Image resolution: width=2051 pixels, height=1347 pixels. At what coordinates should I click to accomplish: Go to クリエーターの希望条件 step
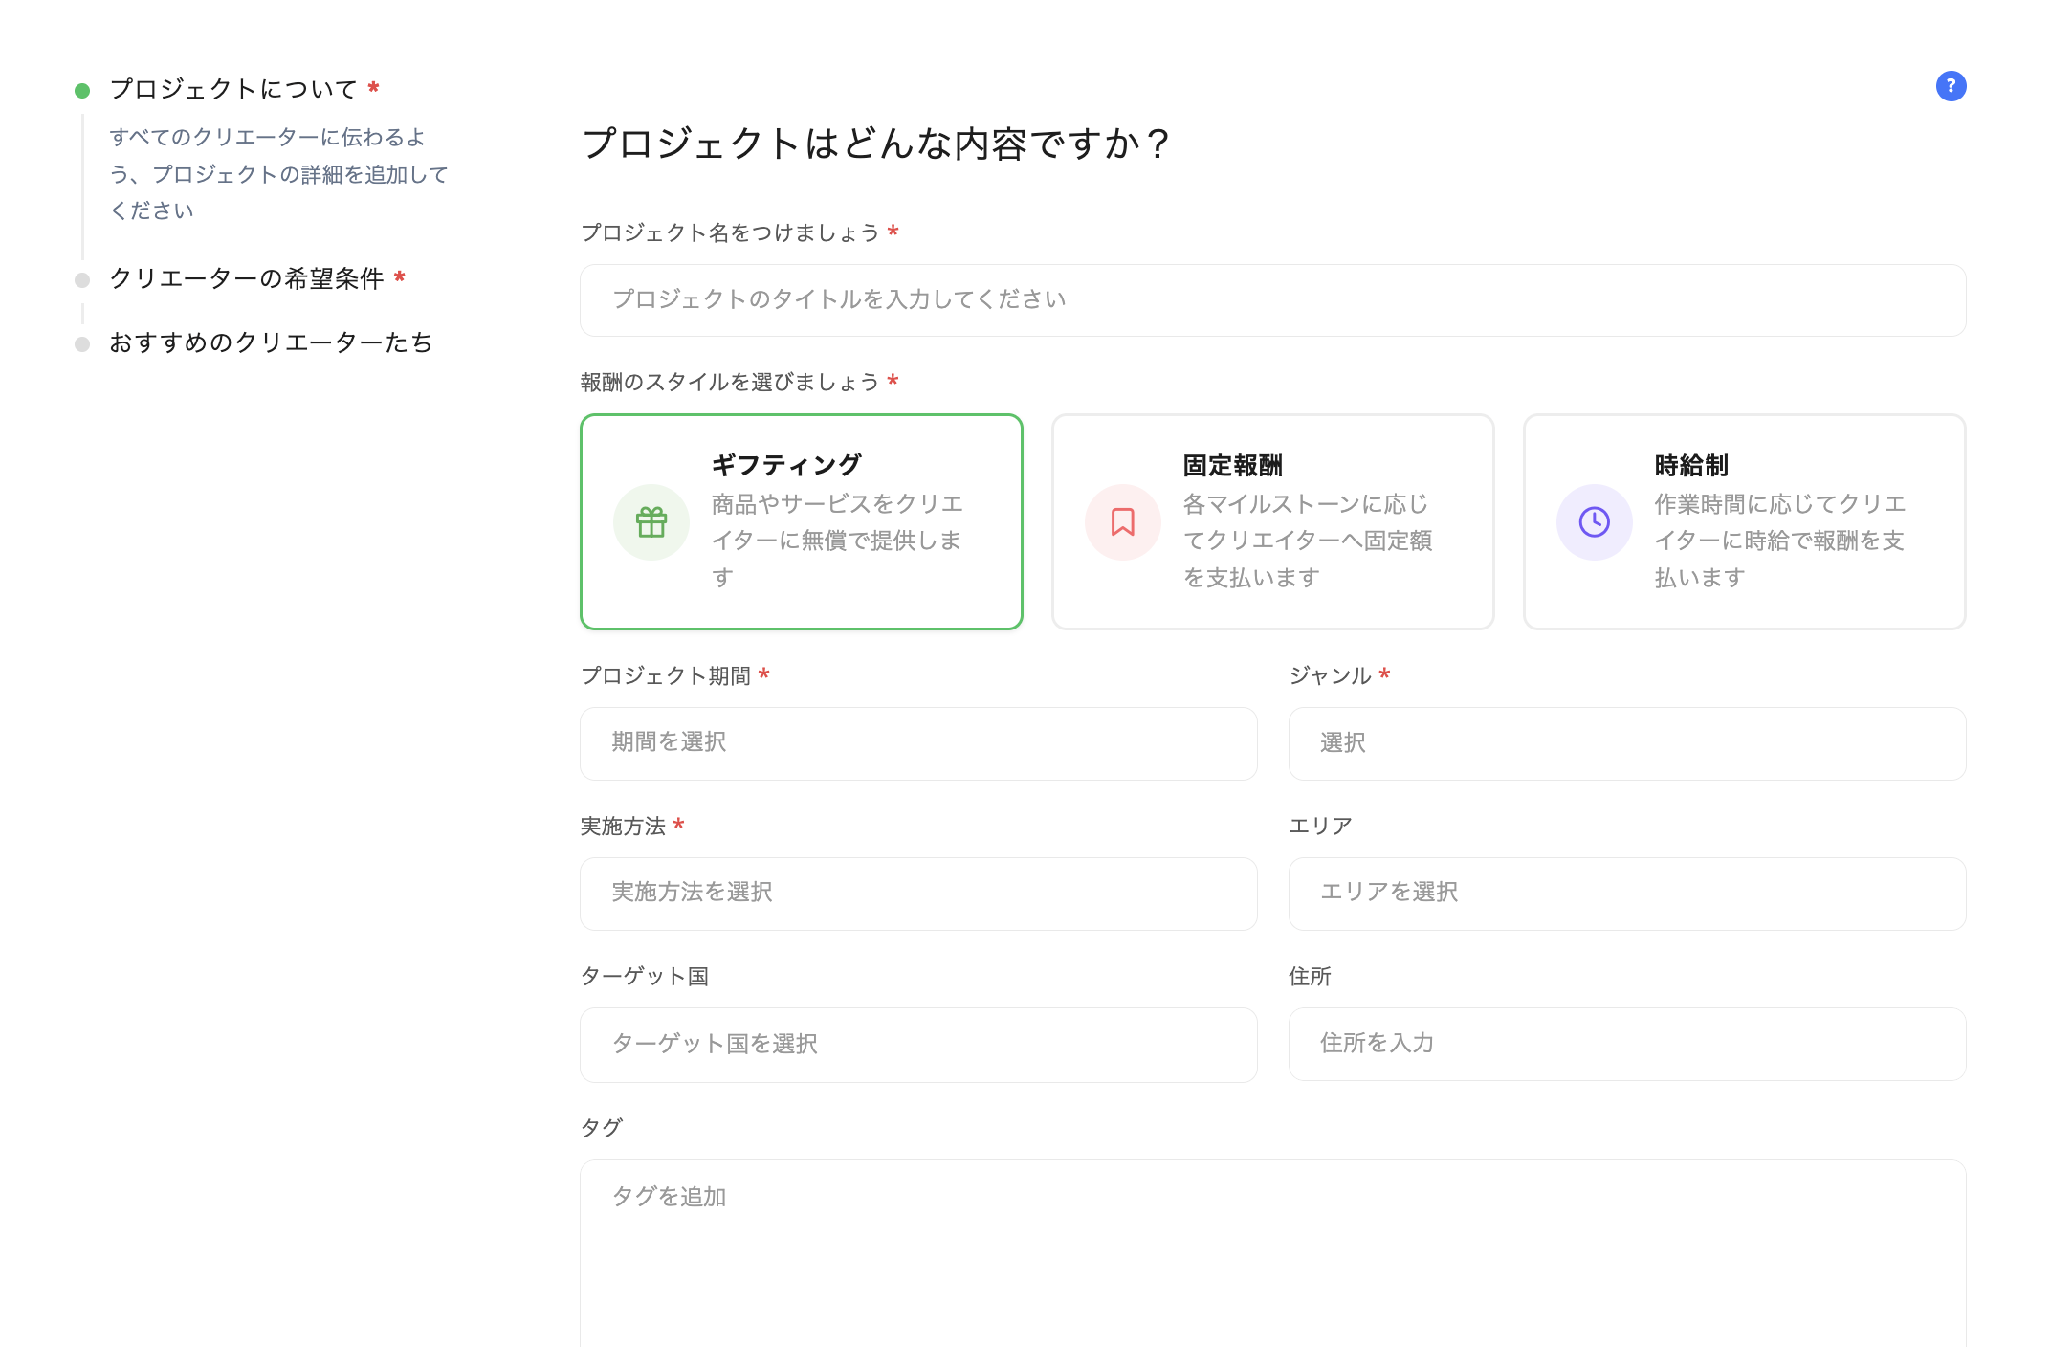(247, 278)
